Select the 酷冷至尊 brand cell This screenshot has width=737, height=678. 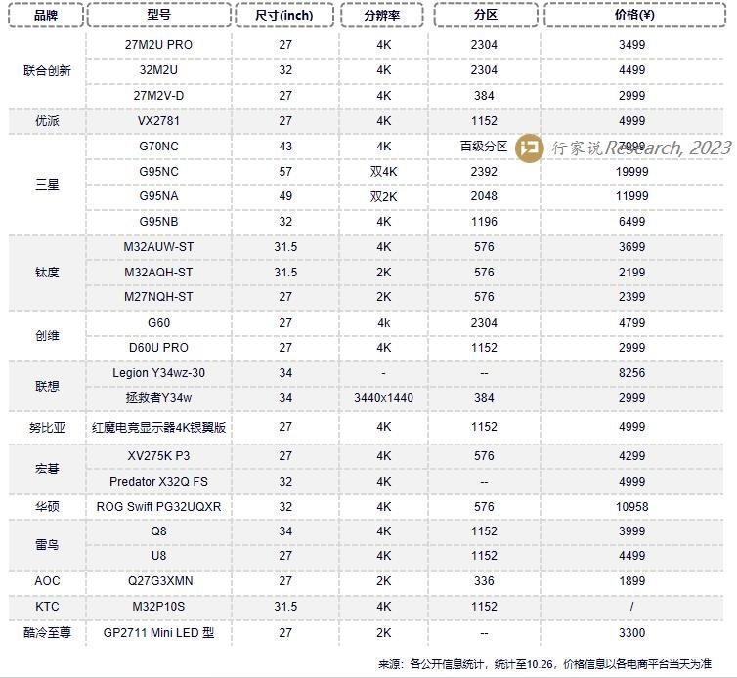pyautogui.click(x=47, y=633)
